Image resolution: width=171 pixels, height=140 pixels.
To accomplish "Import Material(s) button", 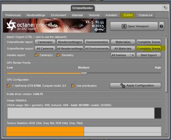I will (123, 42).
